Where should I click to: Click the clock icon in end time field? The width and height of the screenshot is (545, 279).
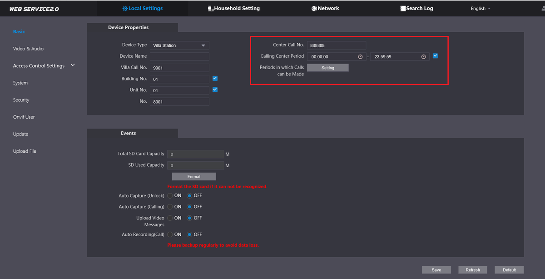tap(423, 57)
